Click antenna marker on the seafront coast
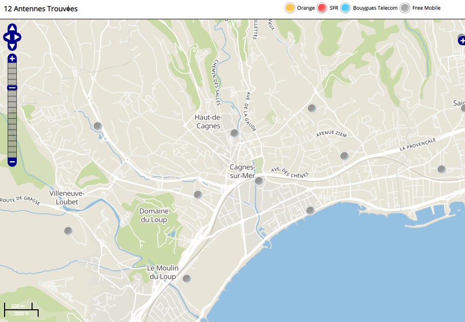The image size is (465, 322). coord(310,211)
